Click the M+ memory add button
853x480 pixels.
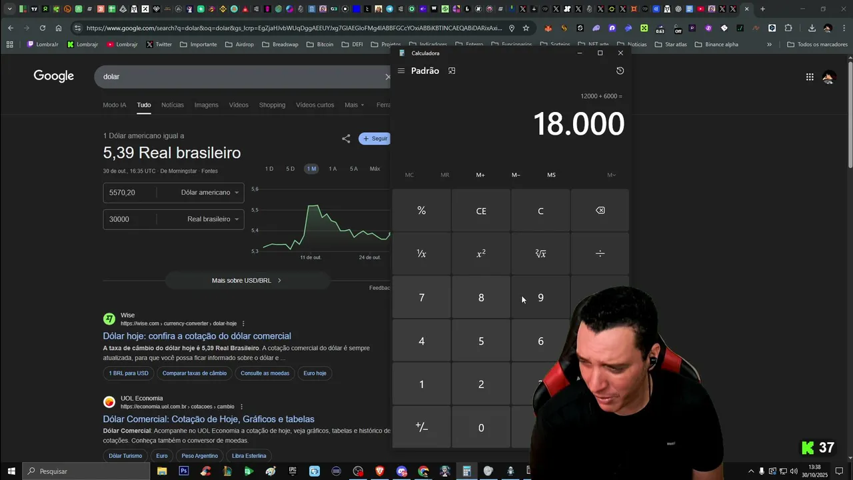pyautogui.click(x=480, y=175)
